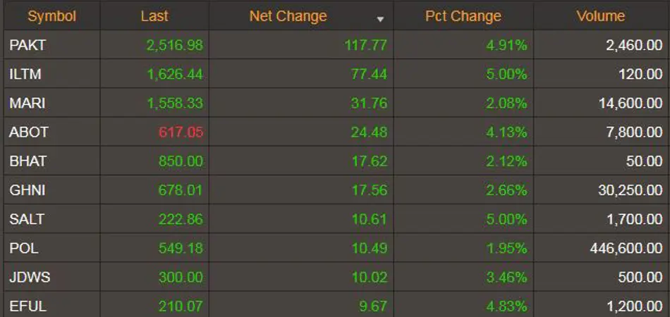Select the PAKT stock symbol
The height and width of the screenshot is (317, 670).
pyautogui.click(x=28, y=45)
